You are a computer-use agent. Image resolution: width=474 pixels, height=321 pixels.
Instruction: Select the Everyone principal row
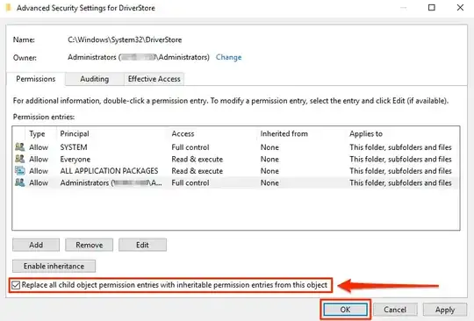pos(236,159)
